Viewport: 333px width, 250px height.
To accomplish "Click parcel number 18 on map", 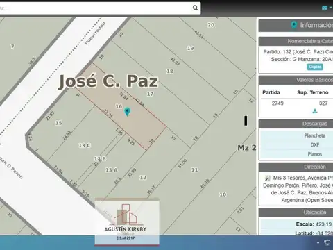I will pos(170,71).
